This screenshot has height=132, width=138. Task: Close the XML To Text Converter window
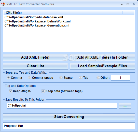(134, 4)
